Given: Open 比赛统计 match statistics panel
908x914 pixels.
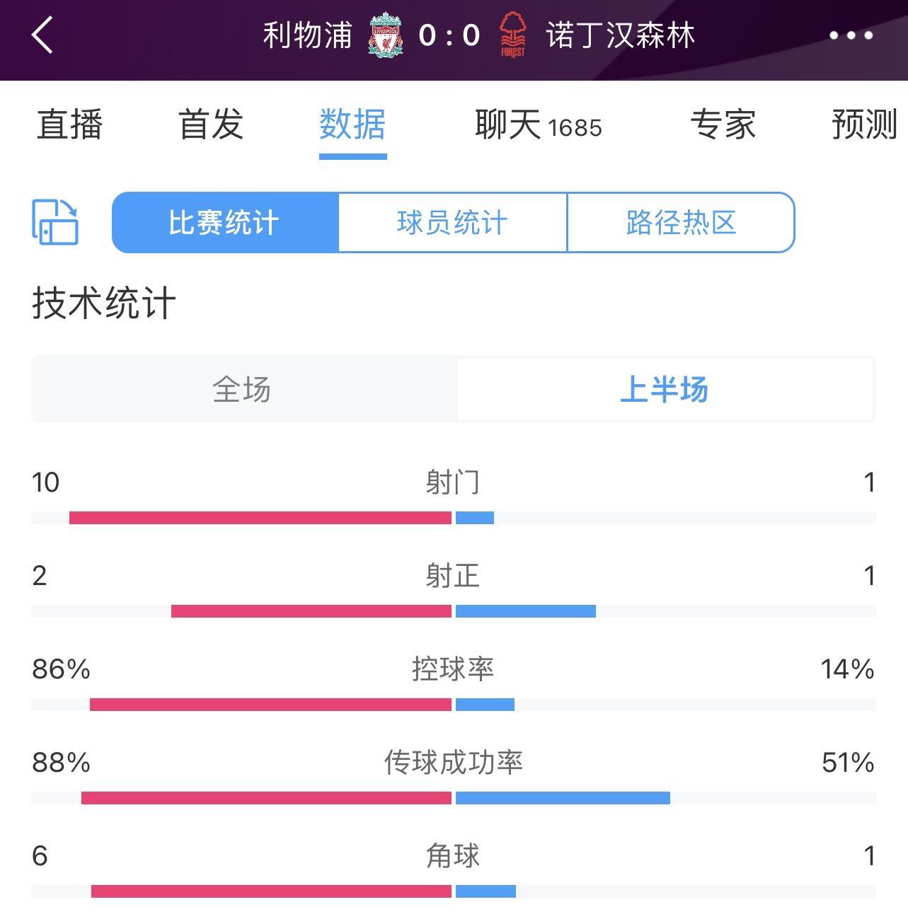Looking at the screenshot, I should pyautogui.click(x=226, y=222).
